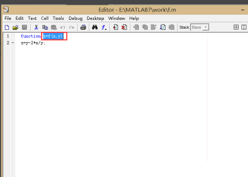248x177 pixels.
Task: Clear all breakpoints red X icon
Action: point(124,27)
